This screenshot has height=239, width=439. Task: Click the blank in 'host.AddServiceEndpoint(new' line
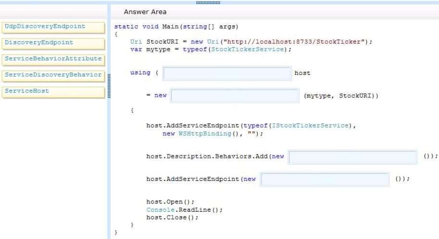(x=325, y=179)
